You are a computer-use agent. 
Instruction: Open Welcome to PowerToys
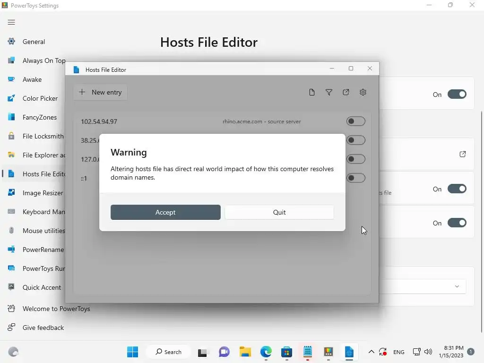point(49,309)
